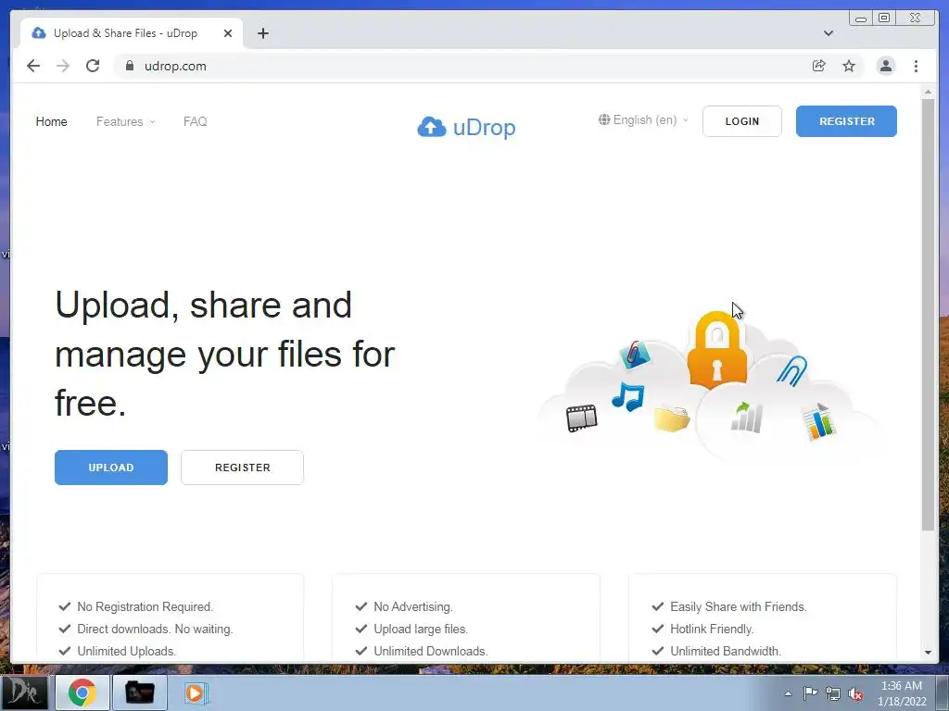Click the network tray icon
The height and width of the screenshot is (711, 949).
coord(833,693)
